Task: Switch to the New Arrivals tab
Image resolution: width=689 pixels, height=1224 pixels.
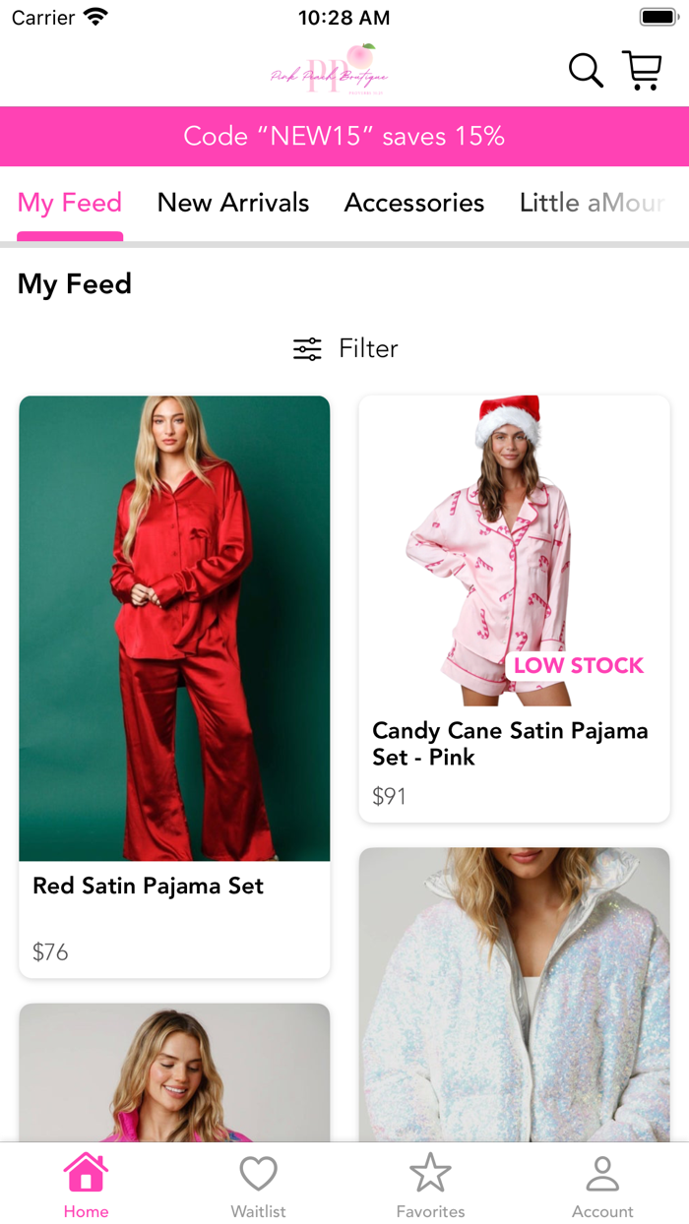Action: coord(232,203)
